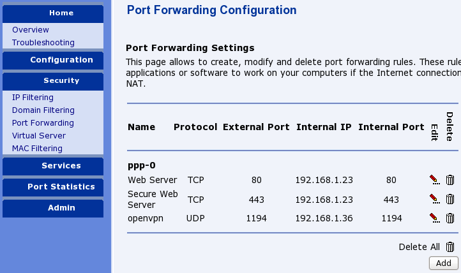Delete the openvpn forwarding rule
Viewport: 461px width, 273px height.
(x=450, y=218)
